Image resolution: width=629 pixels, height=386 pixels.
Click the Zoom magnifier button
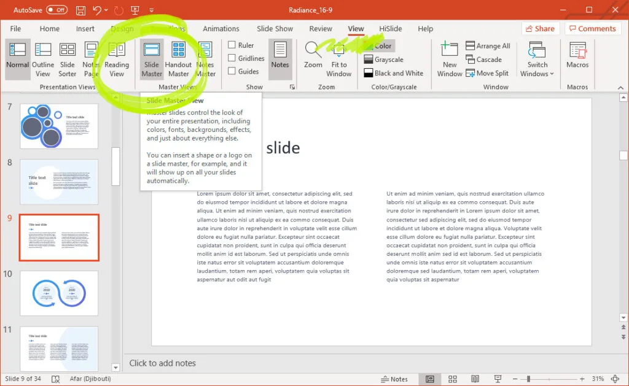click(x=313, y=55)
